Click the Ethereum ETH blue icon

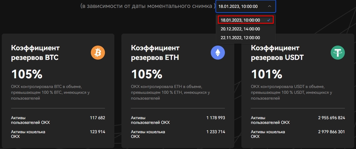pyautogui.click(x=218, y=53)
